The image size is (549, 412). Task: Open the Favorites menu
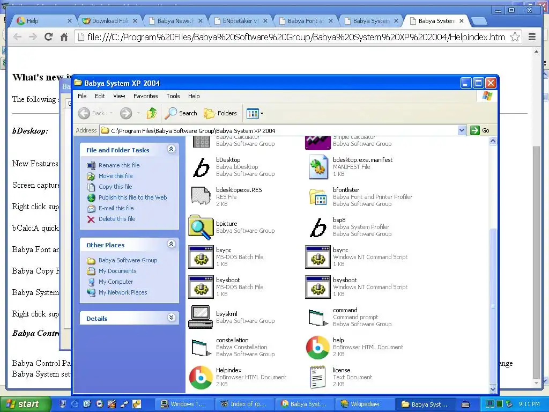pos(146,96)
